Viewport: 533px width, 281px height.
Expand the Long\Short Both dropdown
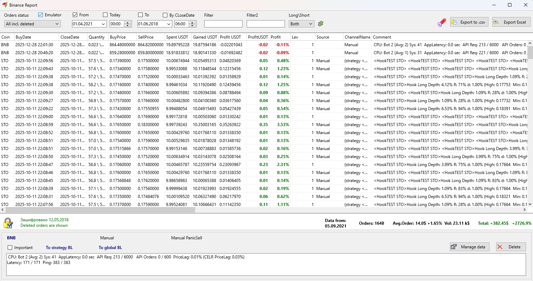tap(301, 24)
